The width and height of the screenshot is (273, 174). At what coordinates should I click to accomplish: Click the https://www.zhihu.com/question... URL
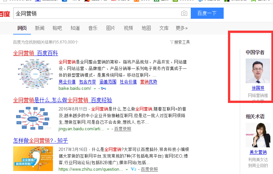click(90, 169)
